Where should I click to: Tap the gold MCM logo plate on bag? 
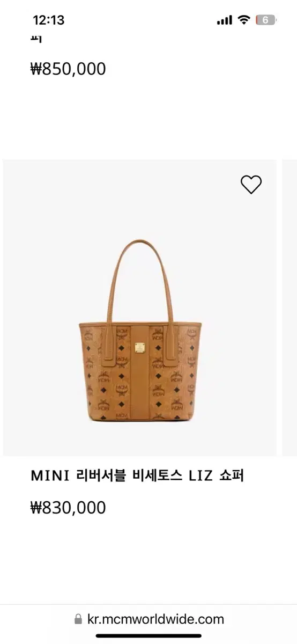[140, 347]
